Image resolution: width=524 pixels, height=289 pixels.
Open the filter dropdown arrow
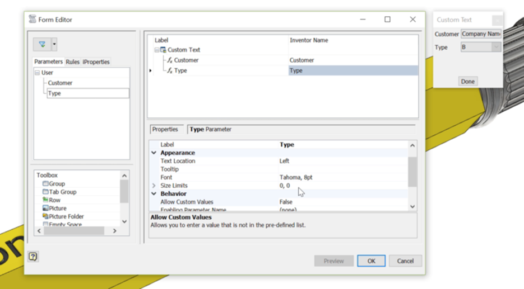(54, 44)
